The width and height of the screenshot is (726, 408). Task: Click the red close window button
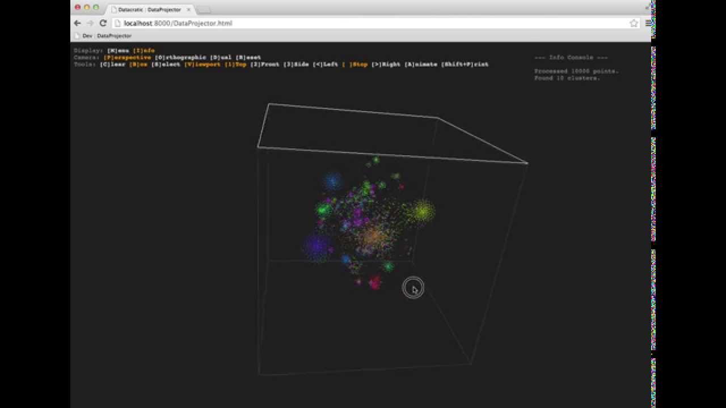click(78, 7)
